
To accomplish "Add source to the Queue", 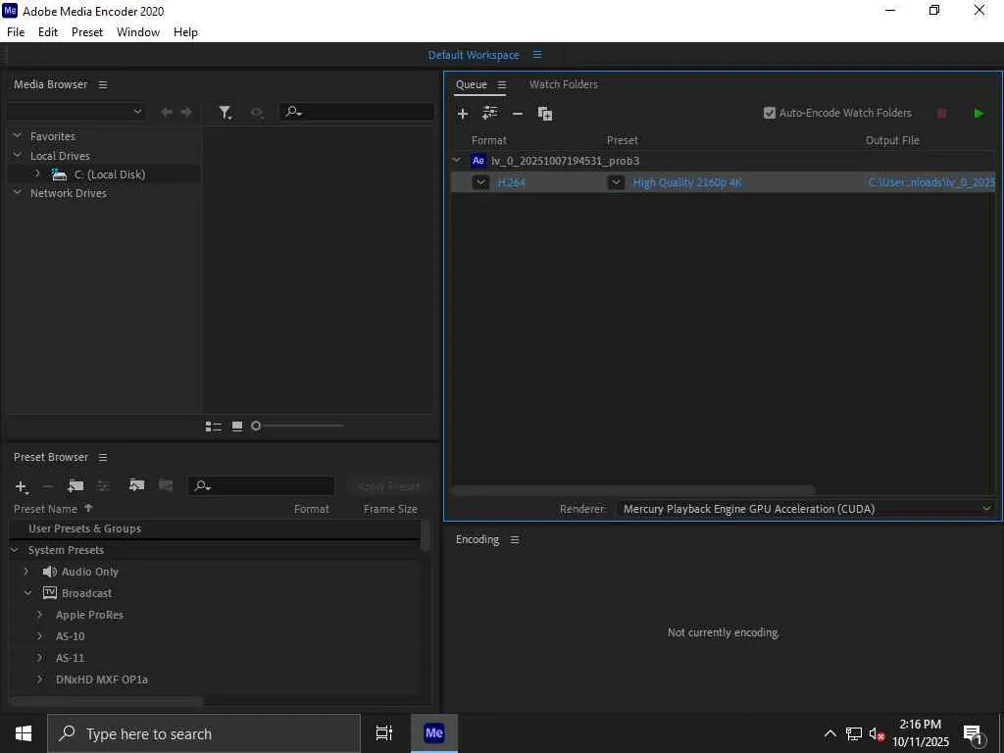I will 463,114.
